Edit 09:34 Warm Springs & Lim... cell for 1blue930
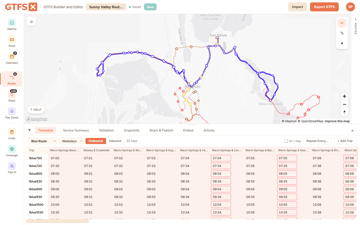Screen dimensions: 360x225 point(221,197)
